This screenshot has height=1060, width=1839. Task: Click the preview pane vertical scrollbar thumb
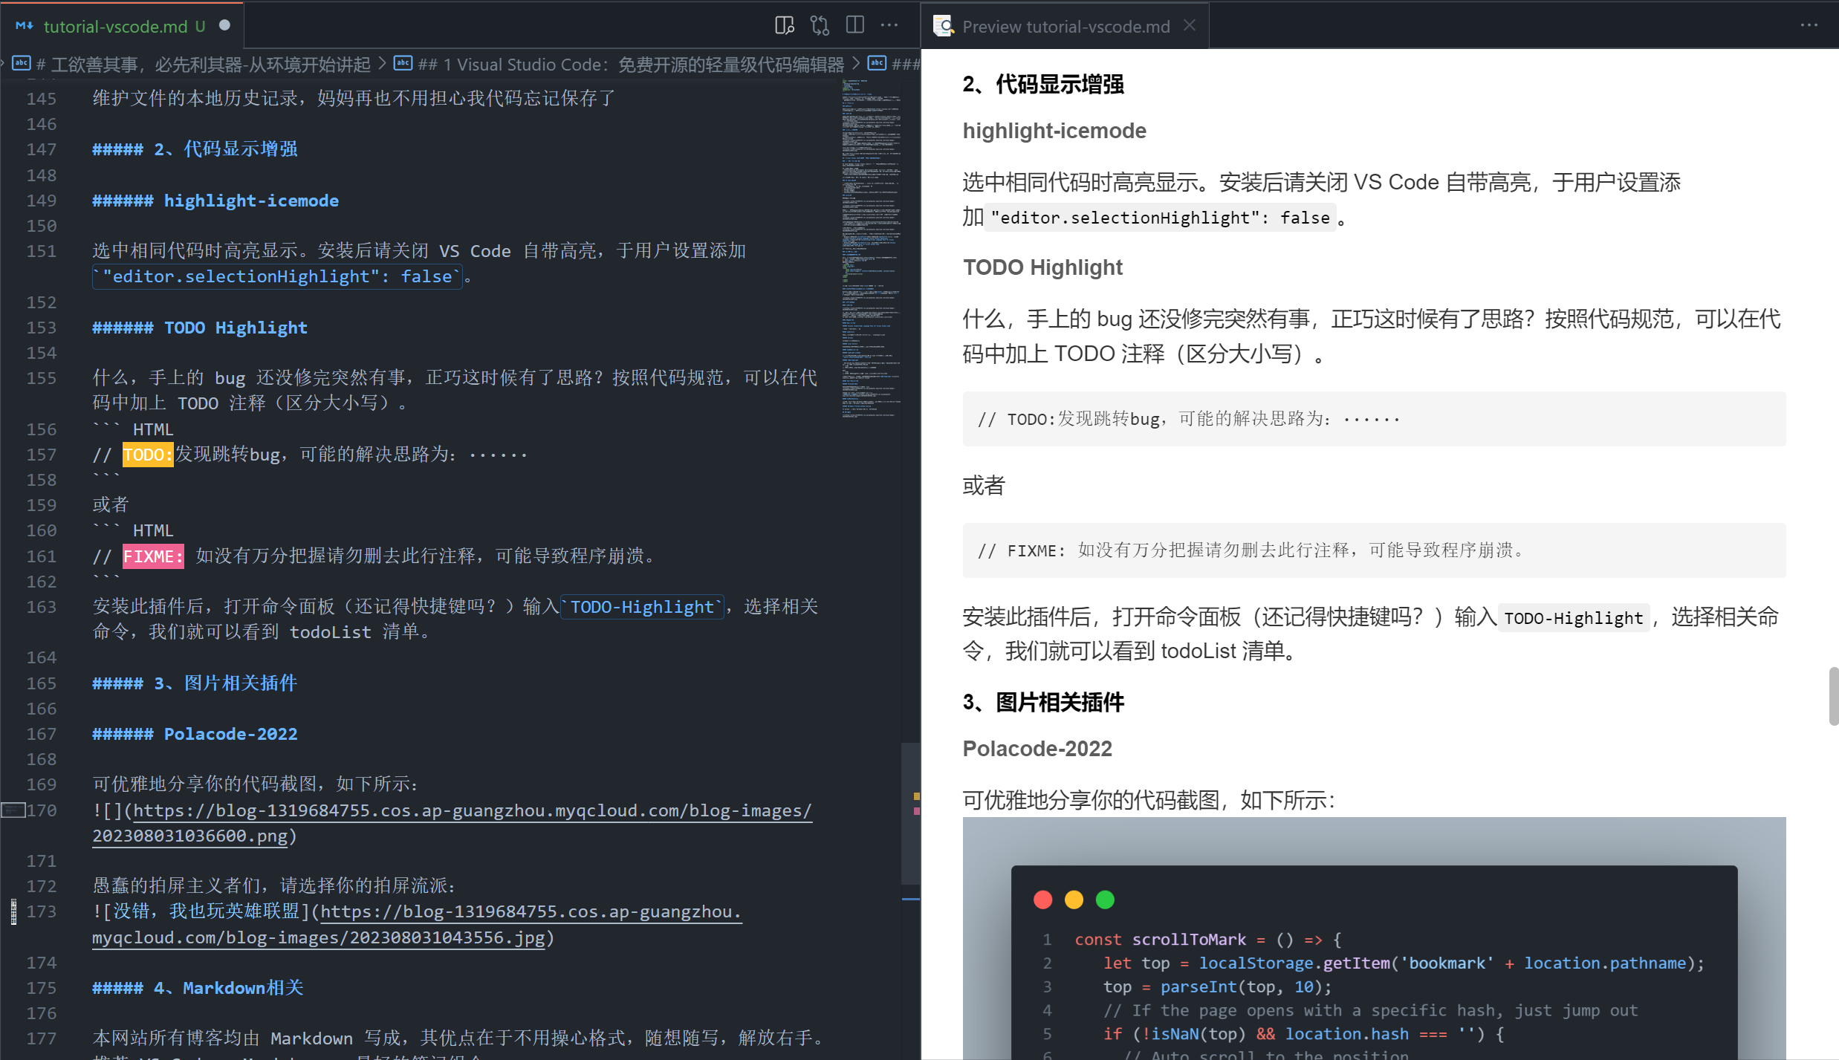[1833, 696]
